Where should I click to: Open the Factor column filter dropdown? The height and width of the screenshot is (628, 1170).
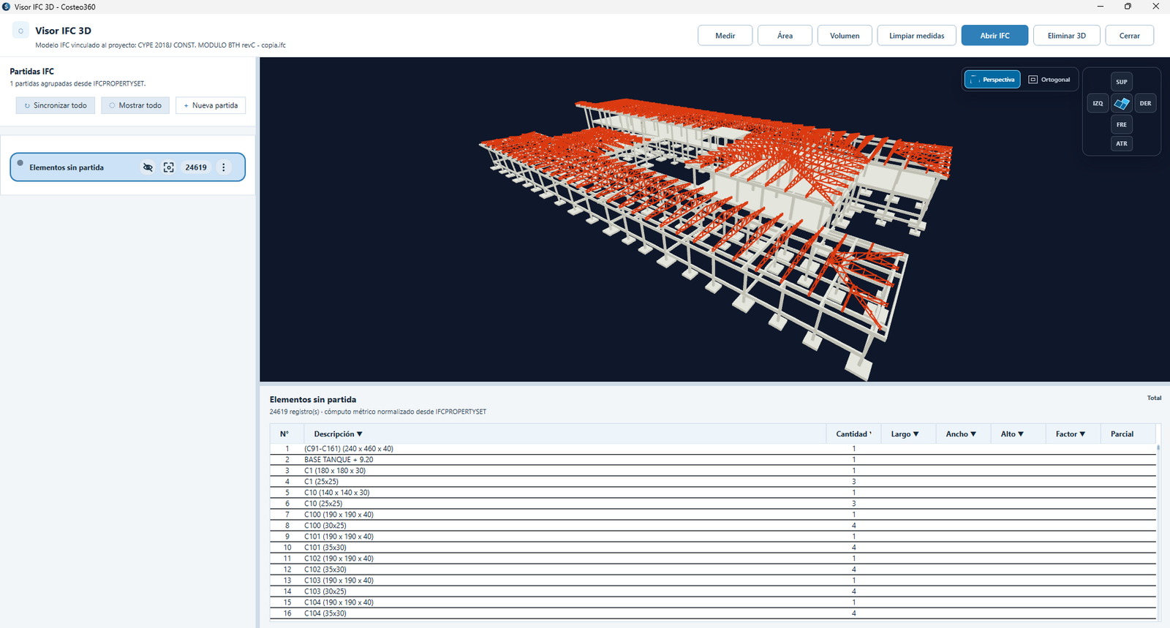click(x=1082, y=434)
